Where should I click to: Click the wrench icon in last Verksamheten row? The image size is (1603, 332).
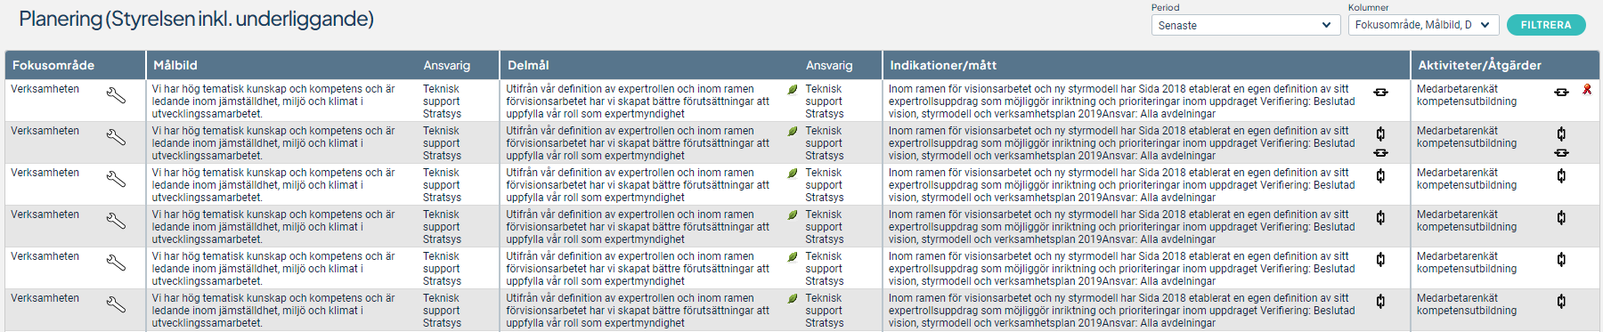coord(116,304)
